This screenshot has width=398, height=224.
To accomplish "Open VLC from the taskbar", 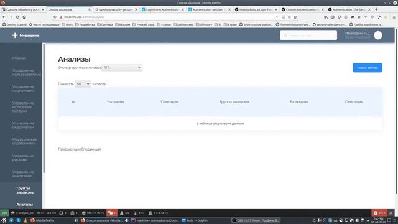I will [25, 220].
